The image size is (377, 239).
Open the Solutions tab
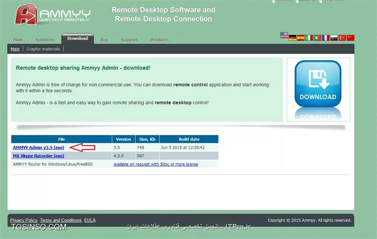(x=45, y=40)
